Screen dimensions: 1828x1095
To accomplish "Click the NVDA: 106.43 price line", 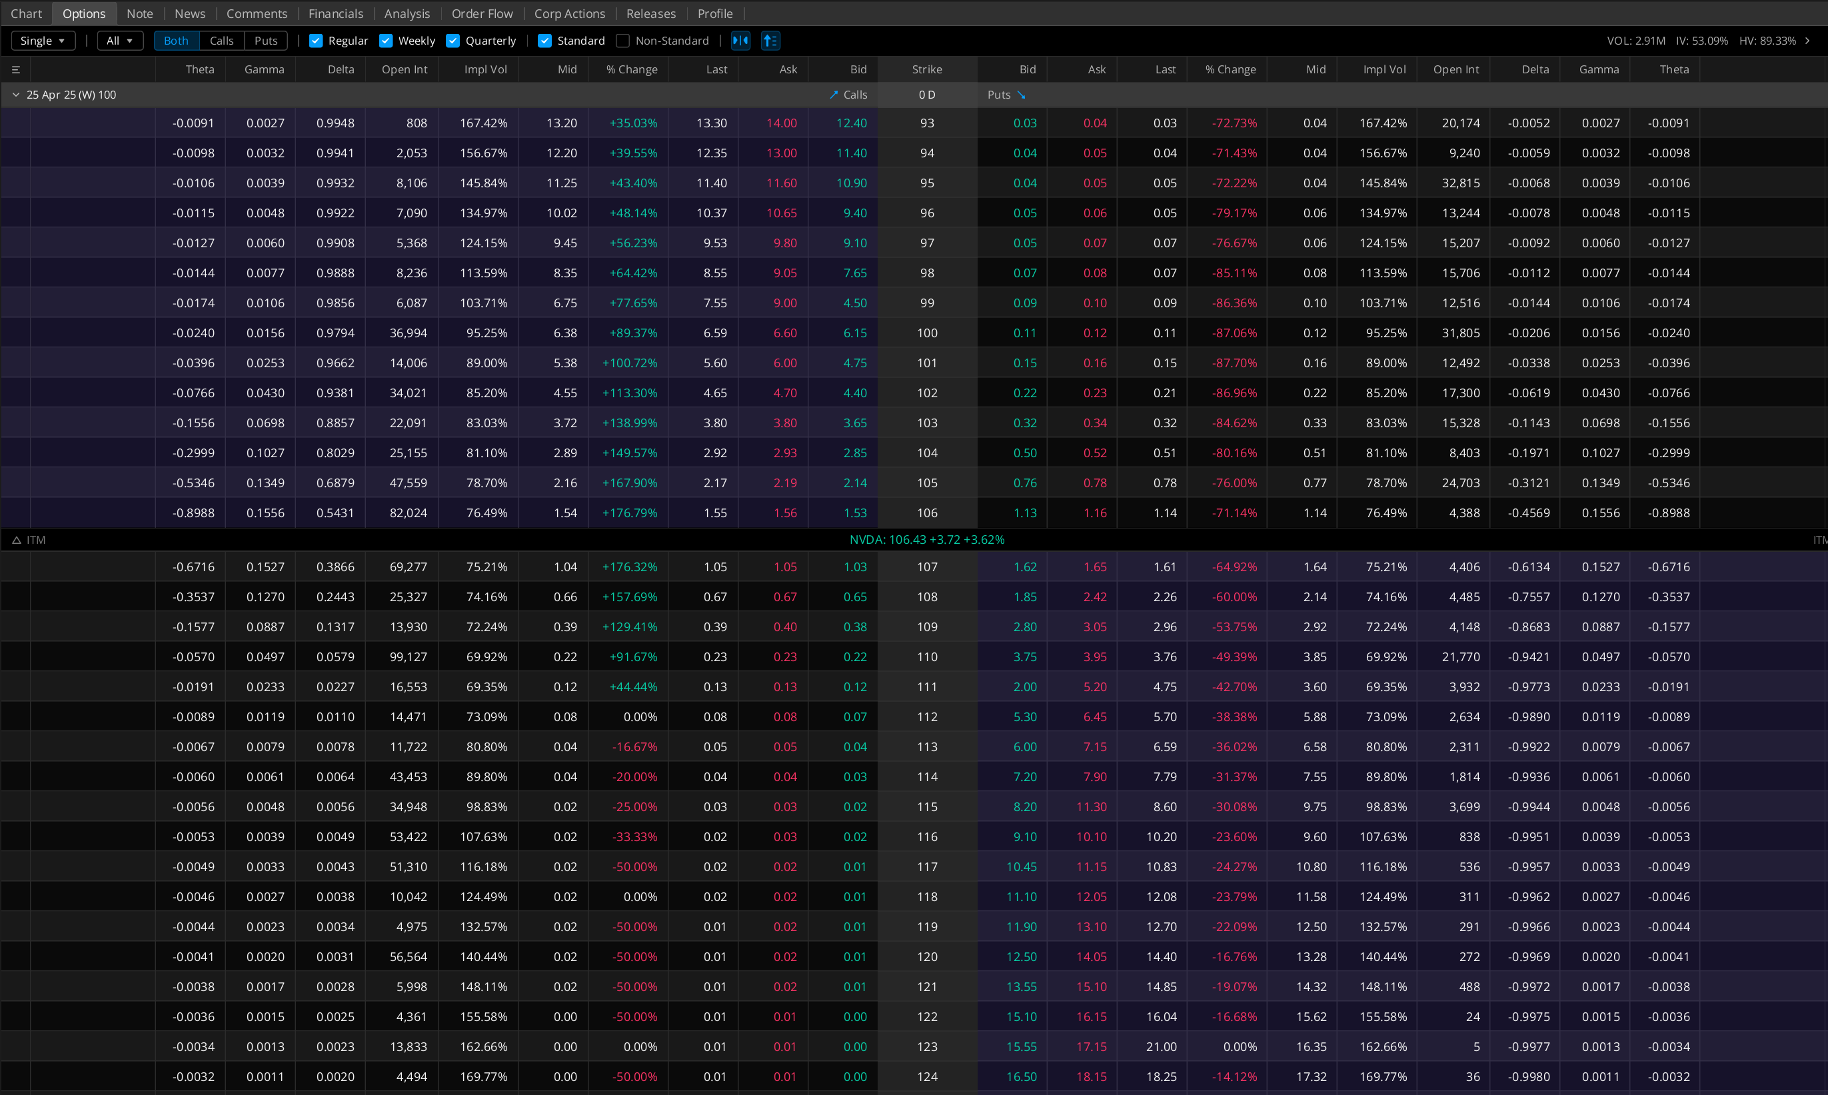I will point(927,540).
